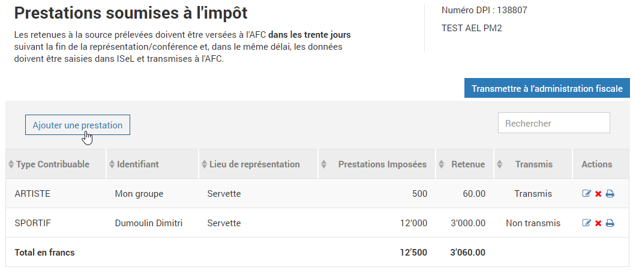Screen dimensions: 636x273
Task: Delete the SPORTIF Dumoulin Dimitri row
Action: [x=598, y=224]
